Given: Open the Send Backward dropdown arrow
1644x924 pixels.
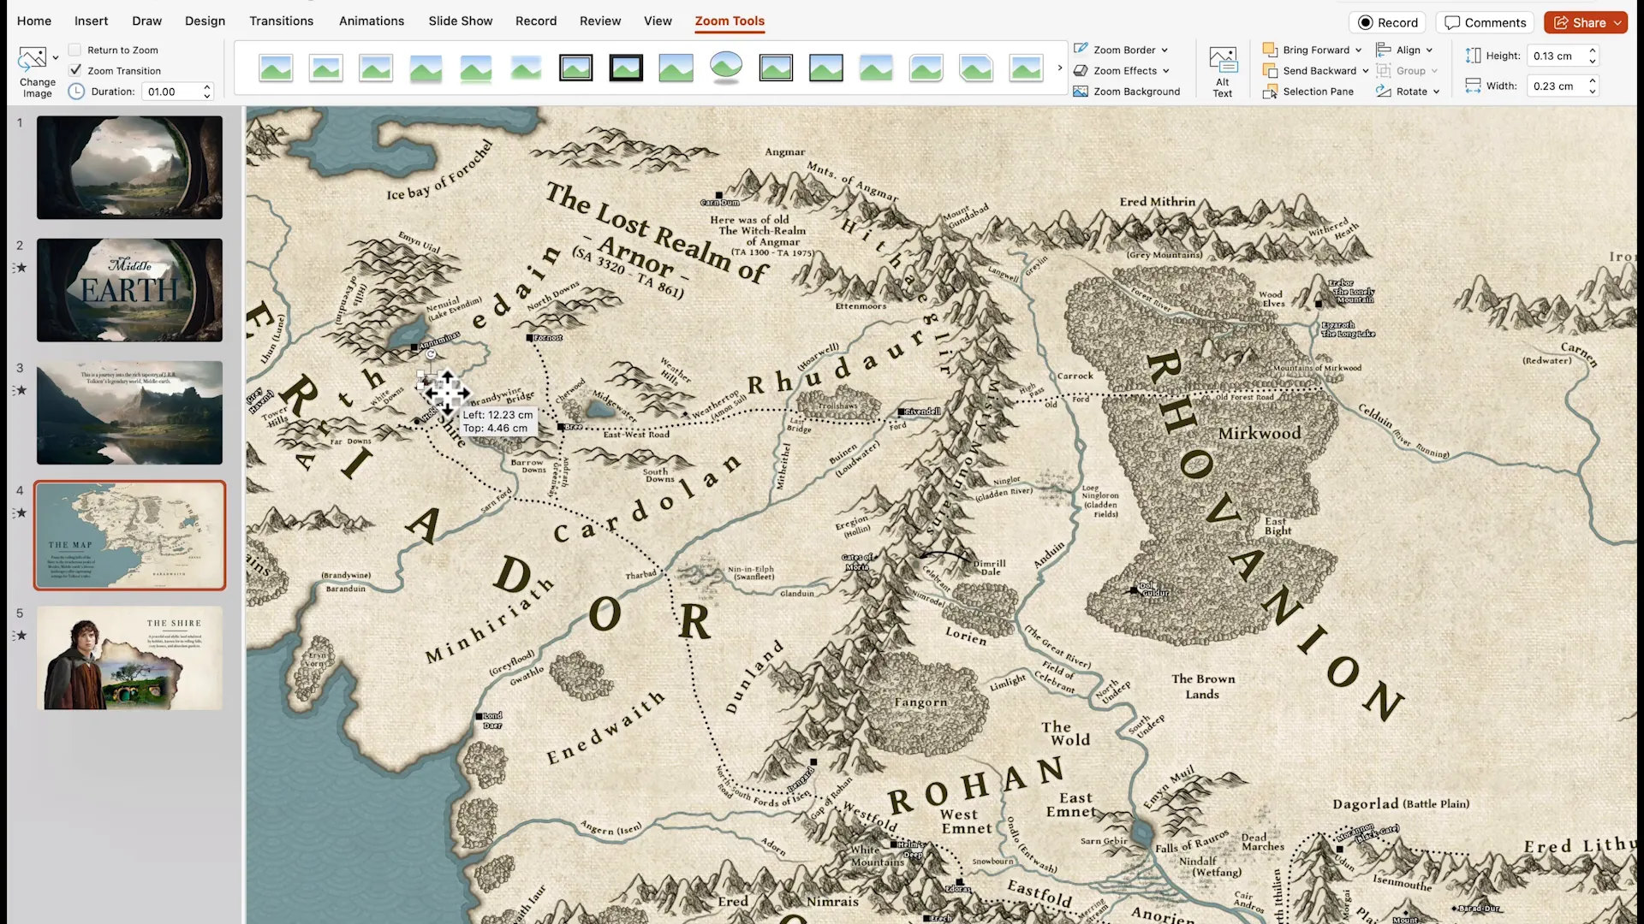Looking at the screenshot, I should tap(1365, 71).
